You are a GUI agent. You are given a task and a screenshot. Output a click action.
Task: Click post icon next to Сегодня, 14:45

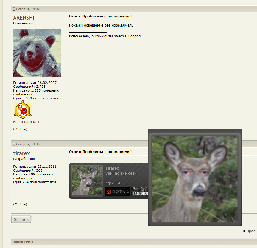tap(14, 144)
